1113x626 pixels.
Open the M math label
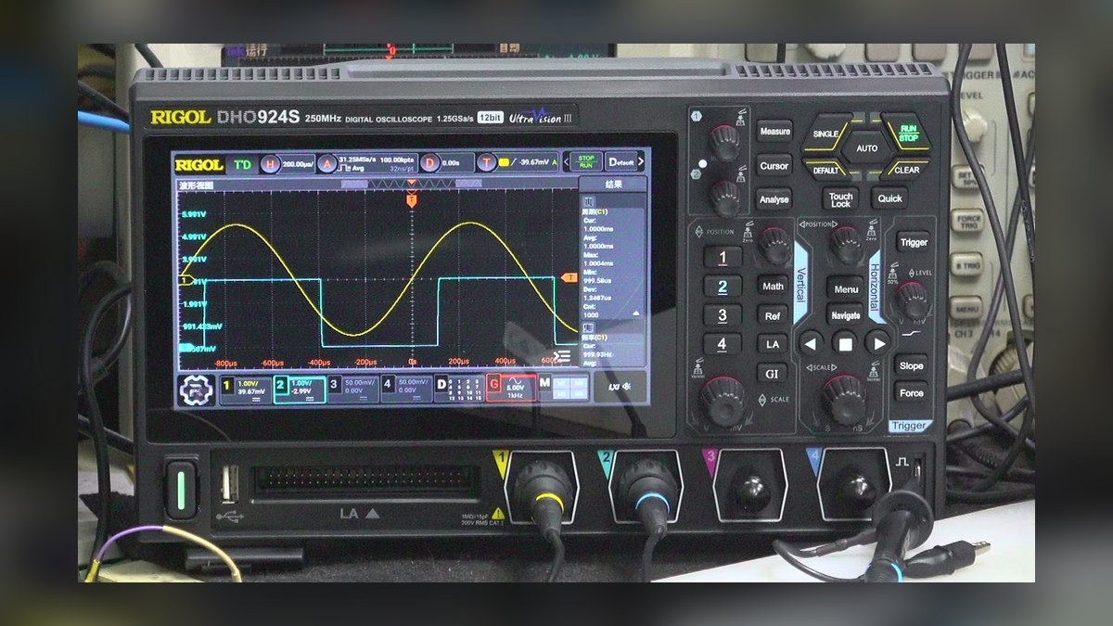click(x=564, y=390)
